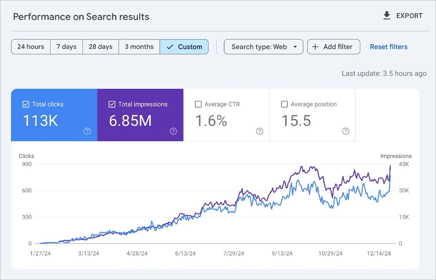The height and width of the screenshot is (280, 436).
Task: Click the 12/14/24 date on chart axis
Action: [379, 253]
